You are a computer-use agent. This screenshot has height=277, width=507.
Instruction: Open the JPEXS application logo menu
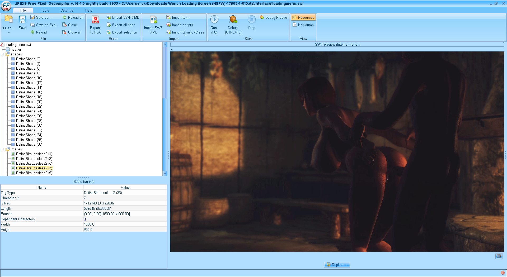pyautogui.click(x=6, y=6)
